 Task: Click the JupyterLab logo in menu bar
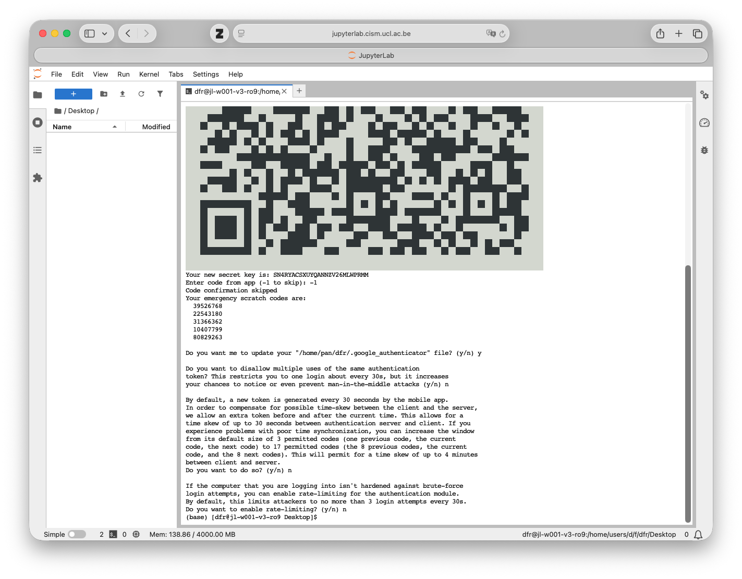(x=38, y=74)
